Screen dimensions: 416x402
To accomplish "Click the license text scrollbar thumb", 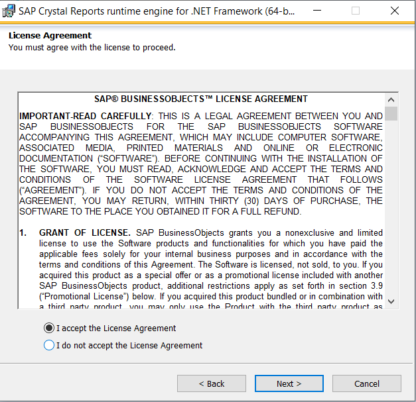I will pyautogui.click(x=391, y=113).
